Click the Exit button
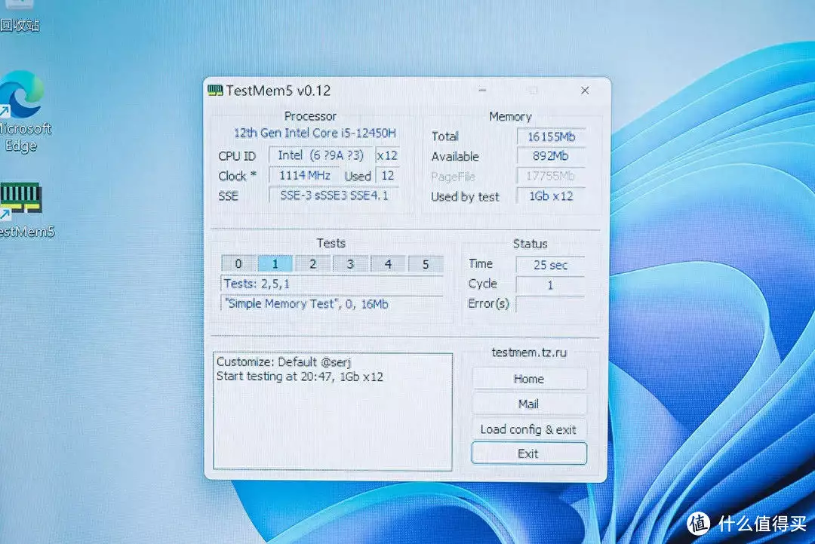 528,453
